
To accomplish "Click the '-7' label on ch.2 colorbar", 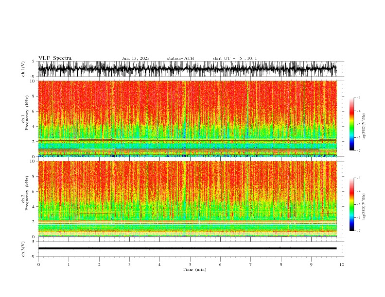I will (x=358, y=231).
